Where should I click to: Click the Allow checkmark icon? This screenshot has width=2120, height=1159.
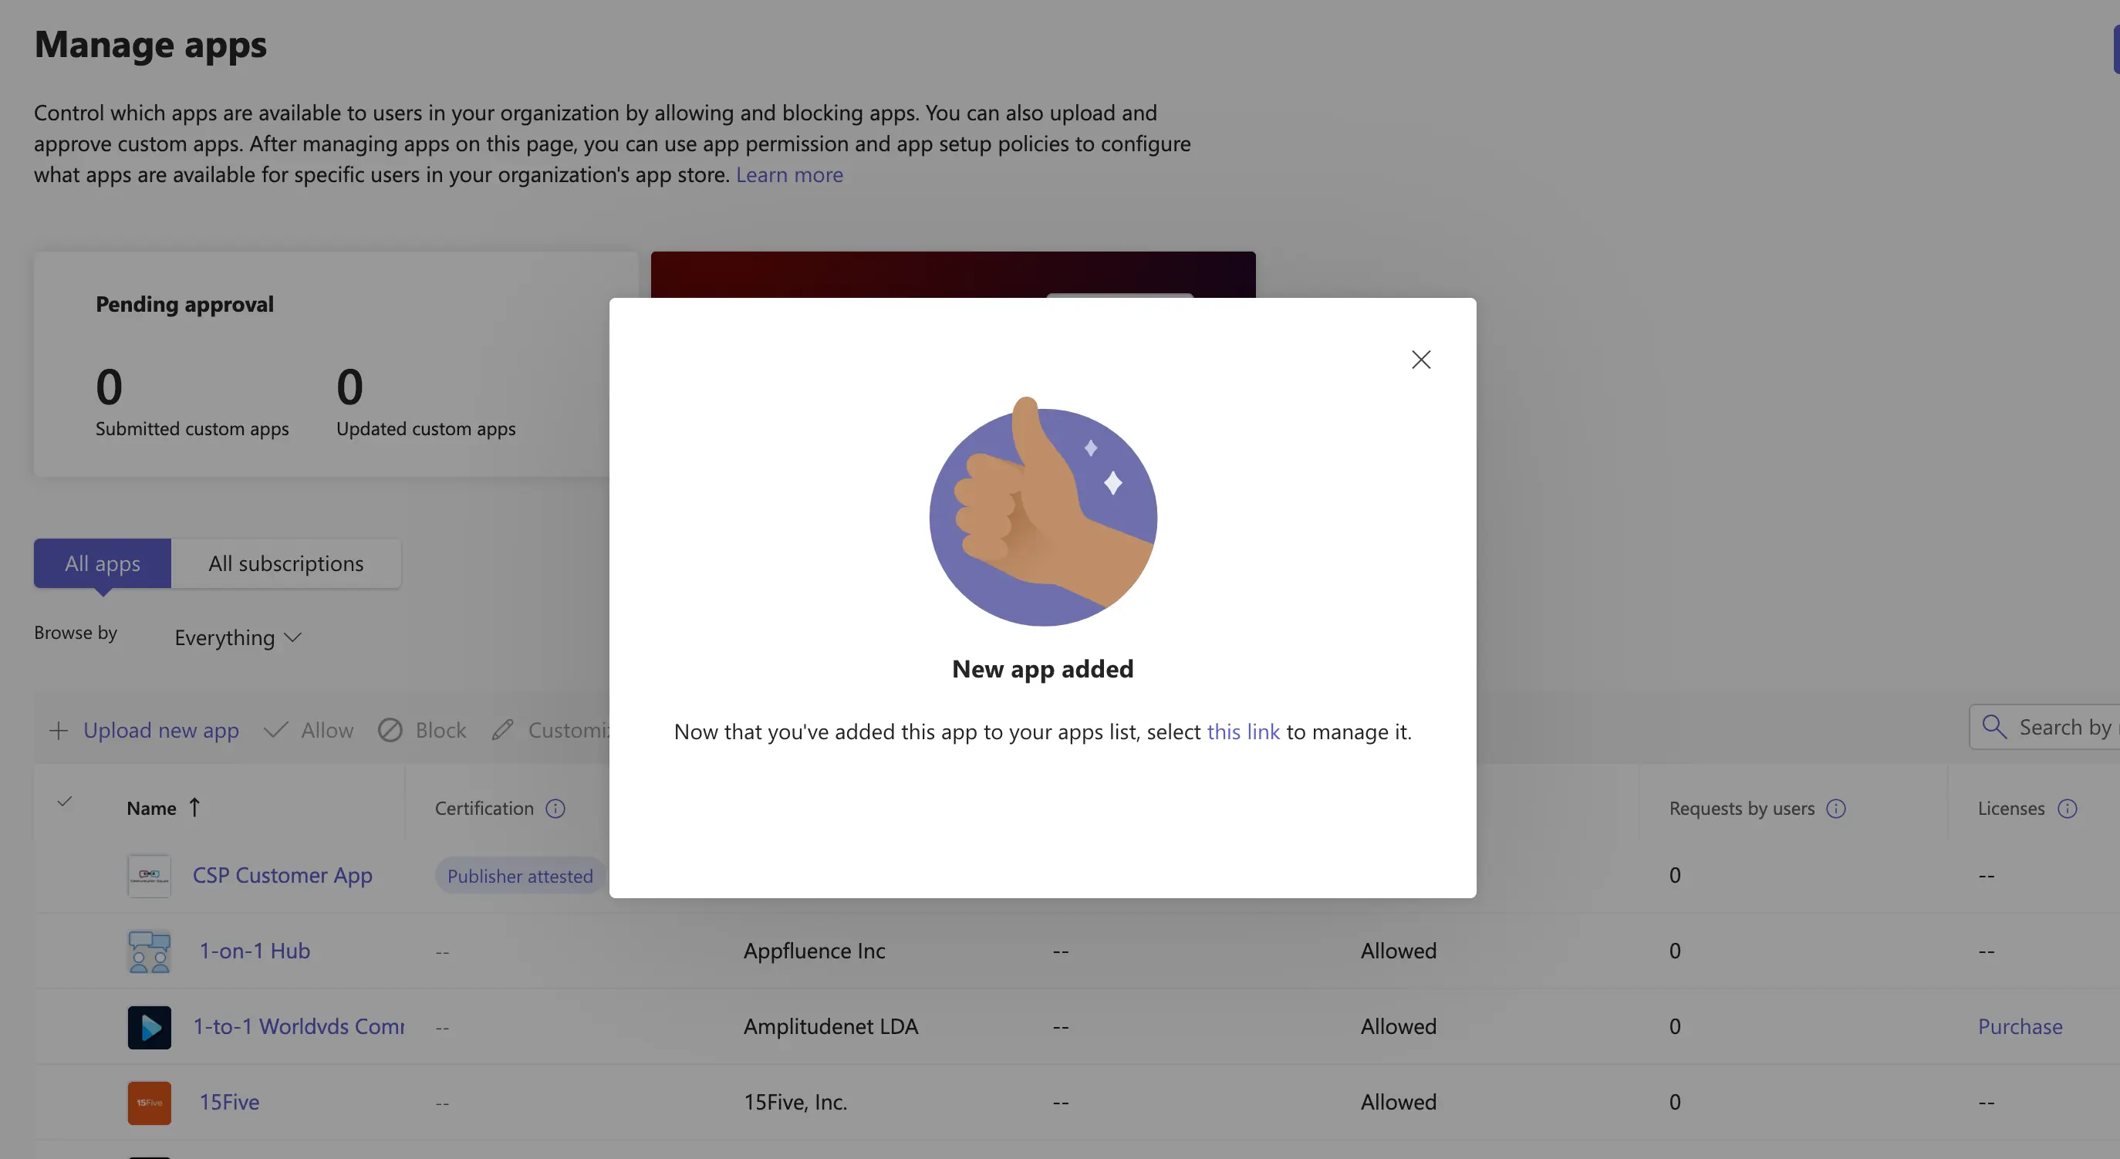276,730
